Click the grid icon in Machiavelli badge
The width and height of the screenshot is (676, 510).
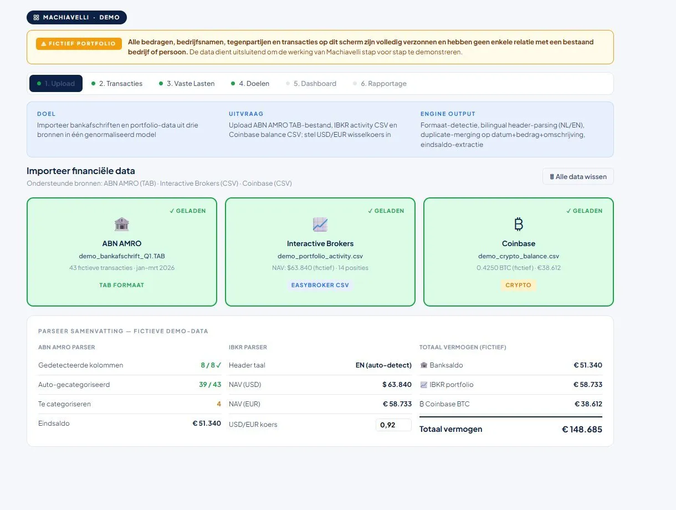point(36,17)
